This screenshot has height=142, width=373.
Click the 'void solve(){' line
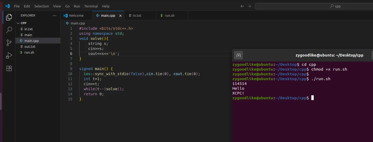coord(94,38)
